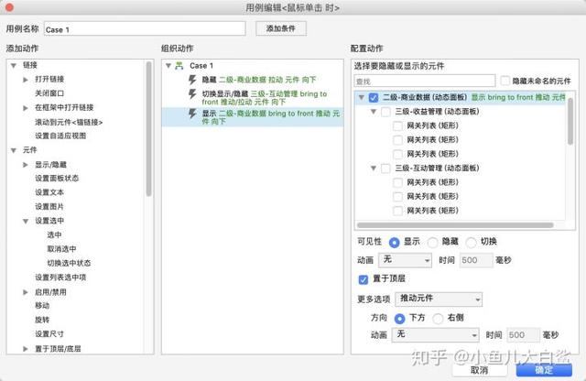Expand the 打开链接 node

(26, 80)
